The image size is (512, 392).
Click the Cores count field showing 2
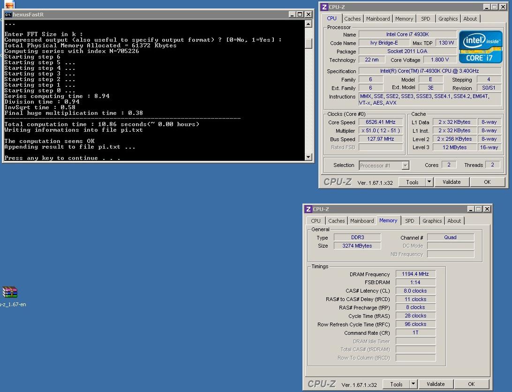pyautogui.click(x=449, y=165)
